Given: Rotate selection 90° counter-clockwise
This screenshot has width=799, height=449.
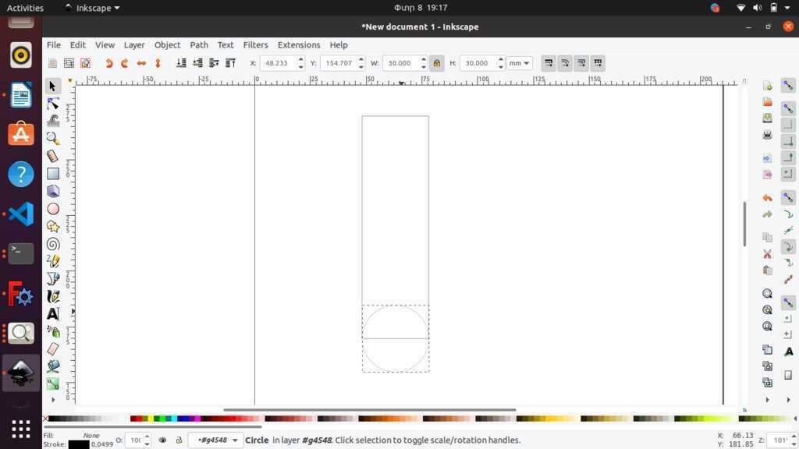Looking at the screenshot, I should click(x=108, y=63).
